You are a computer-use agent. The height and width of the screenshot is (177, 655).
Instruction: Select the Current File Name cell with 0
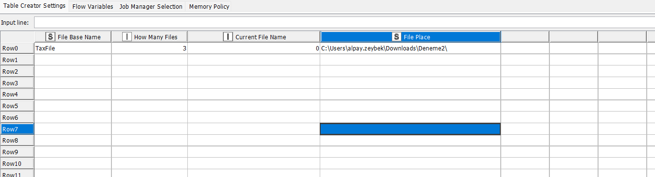(x=254, y=48)
